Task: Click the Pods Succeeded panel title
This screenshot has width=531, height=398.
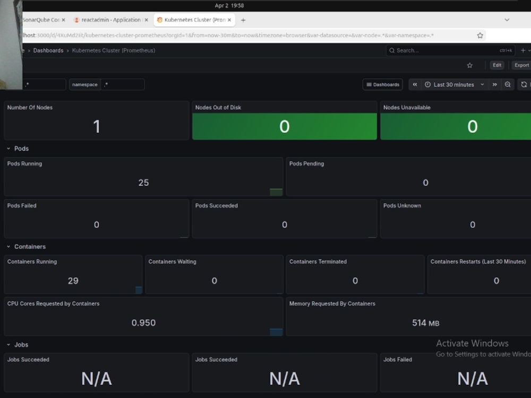Action: (x=217, y=206)
